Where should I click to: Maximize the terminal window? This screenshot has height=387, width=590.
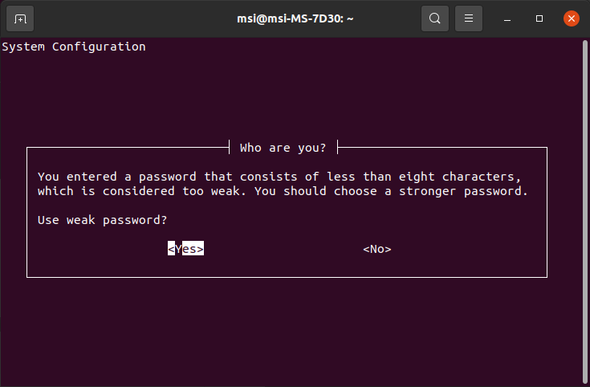pyautogui.click(x=539, y=18)
